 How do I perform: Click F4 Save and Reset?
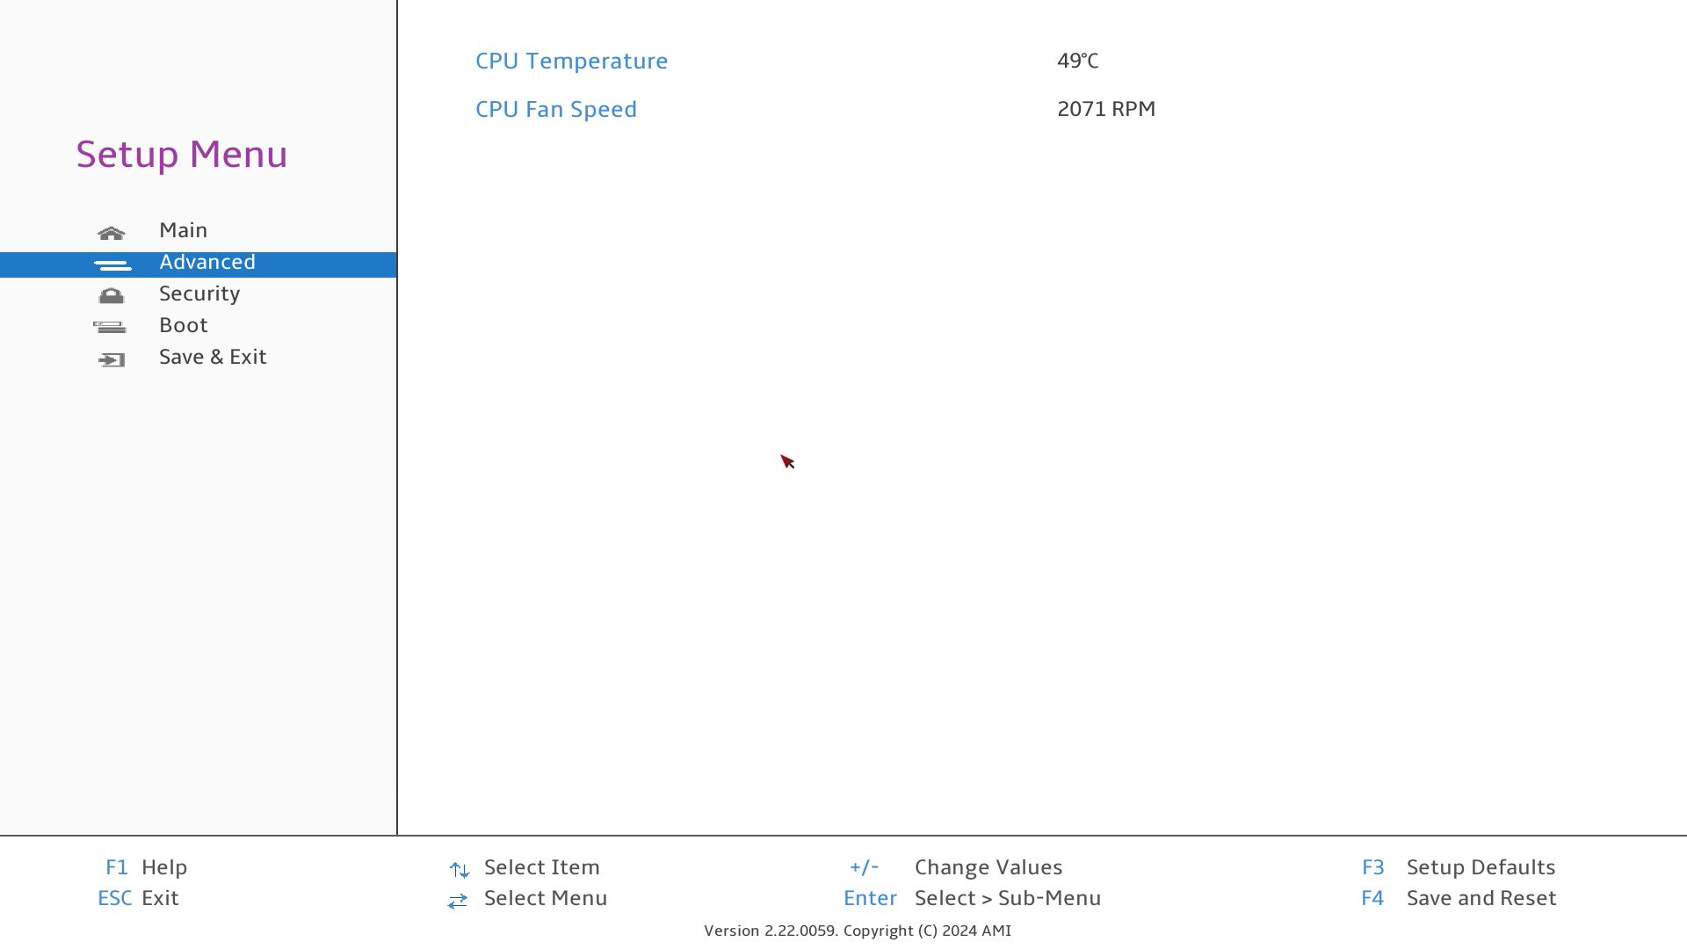(x=1372, y=898)
